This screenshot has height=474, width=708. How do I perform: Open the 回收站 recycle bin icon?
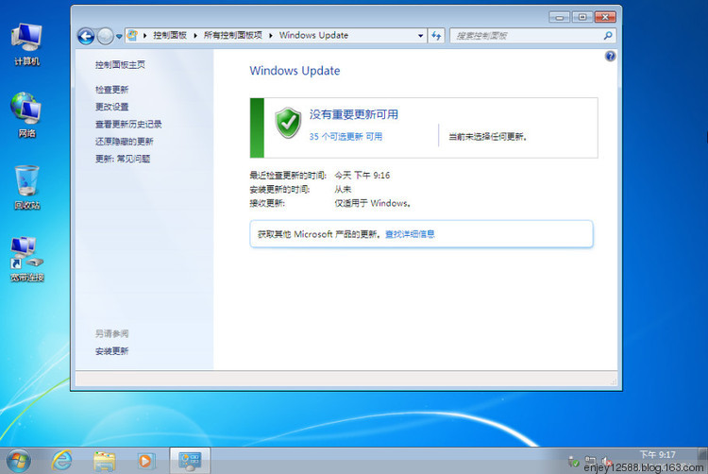pos(26,187)
